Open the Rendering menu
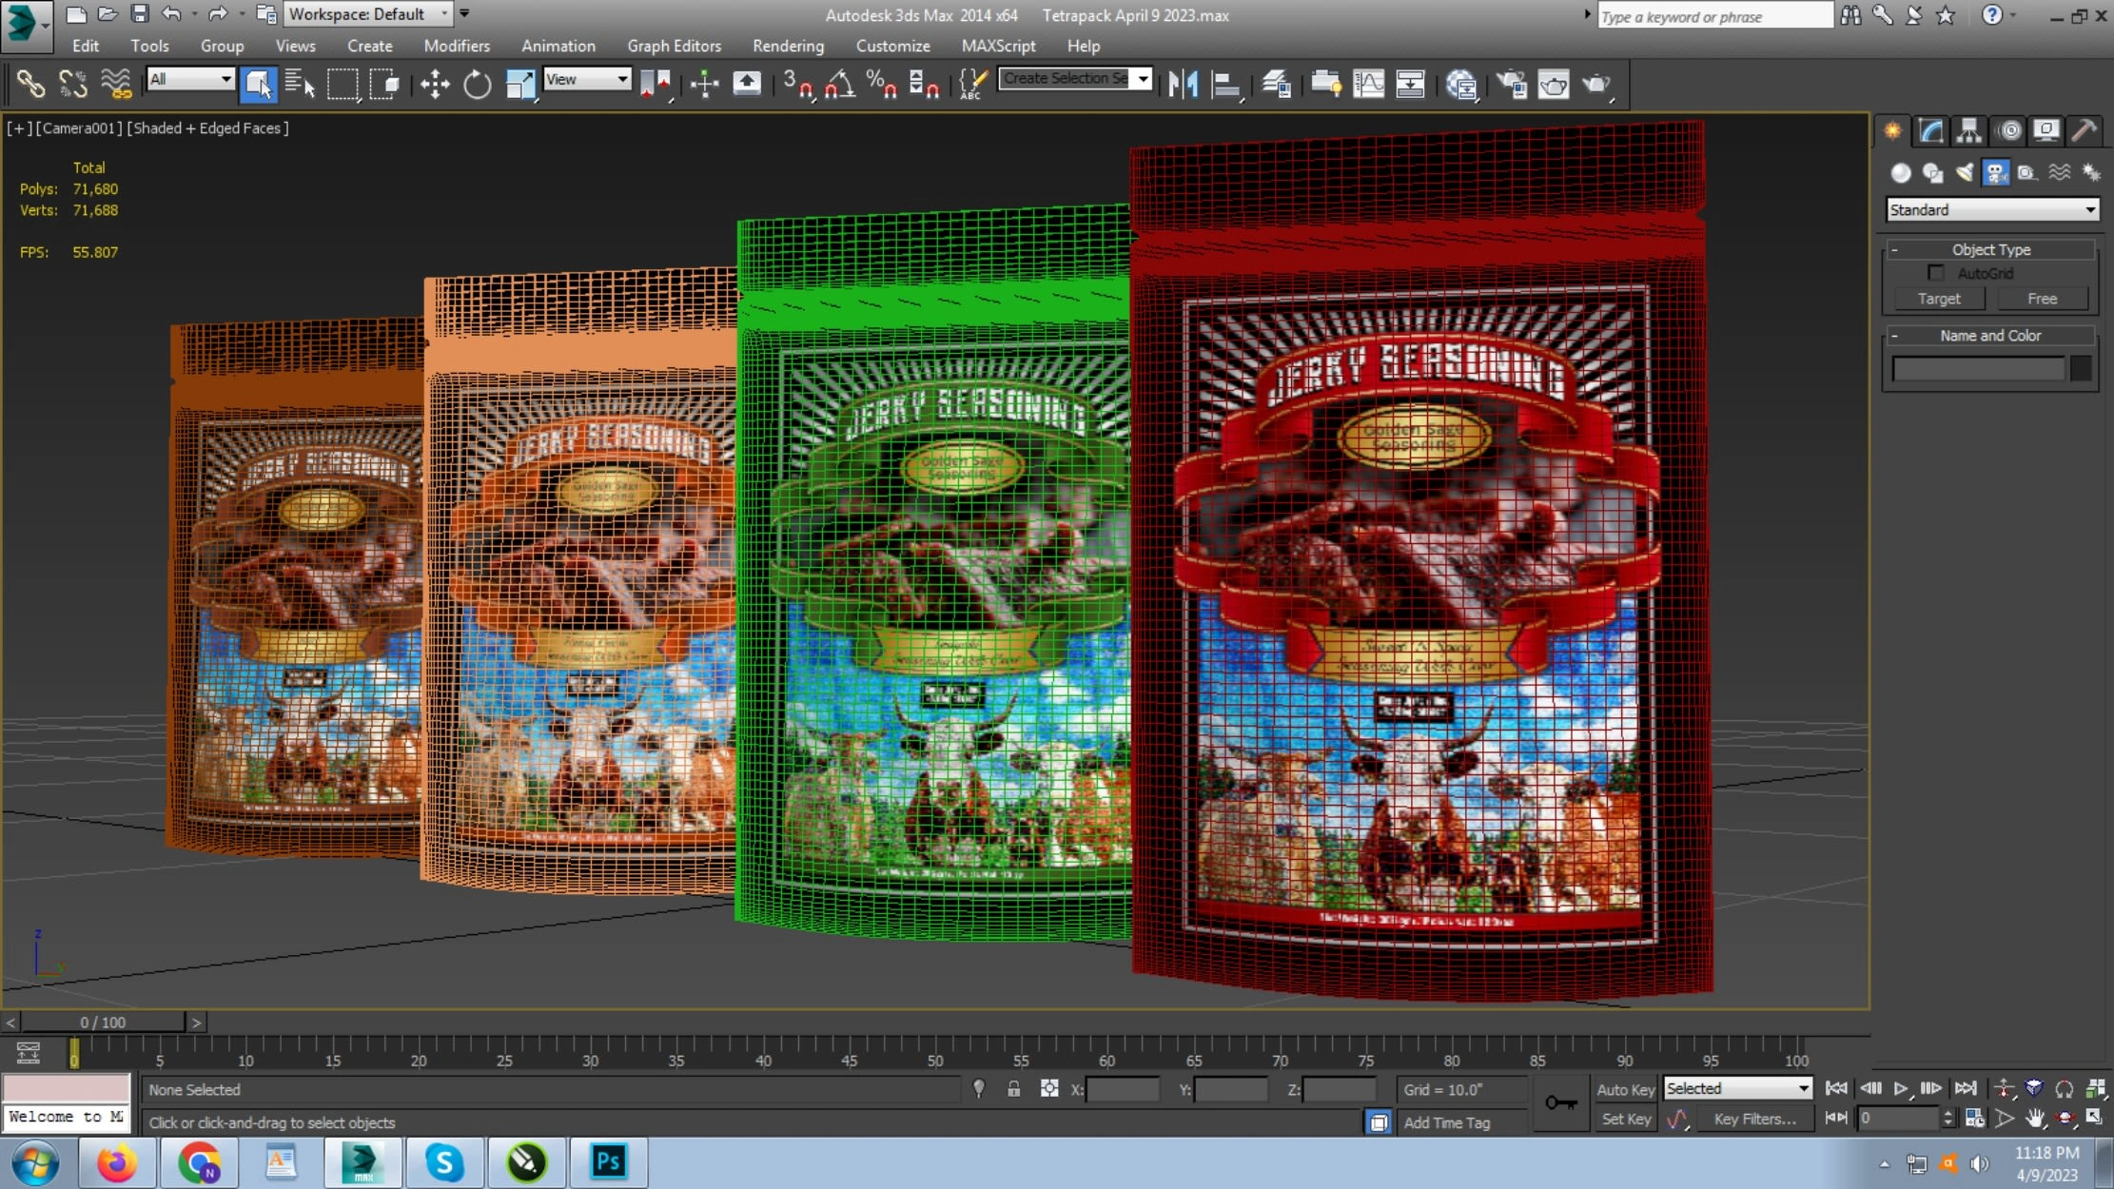 point(787,46)
